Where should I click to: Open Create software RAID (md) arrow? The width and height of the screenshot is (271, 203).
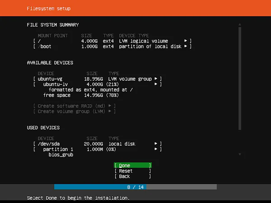tap(110, 106)
